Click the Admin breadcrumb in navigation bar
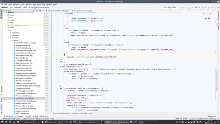The image size is (220, 124). coord(25,8)
